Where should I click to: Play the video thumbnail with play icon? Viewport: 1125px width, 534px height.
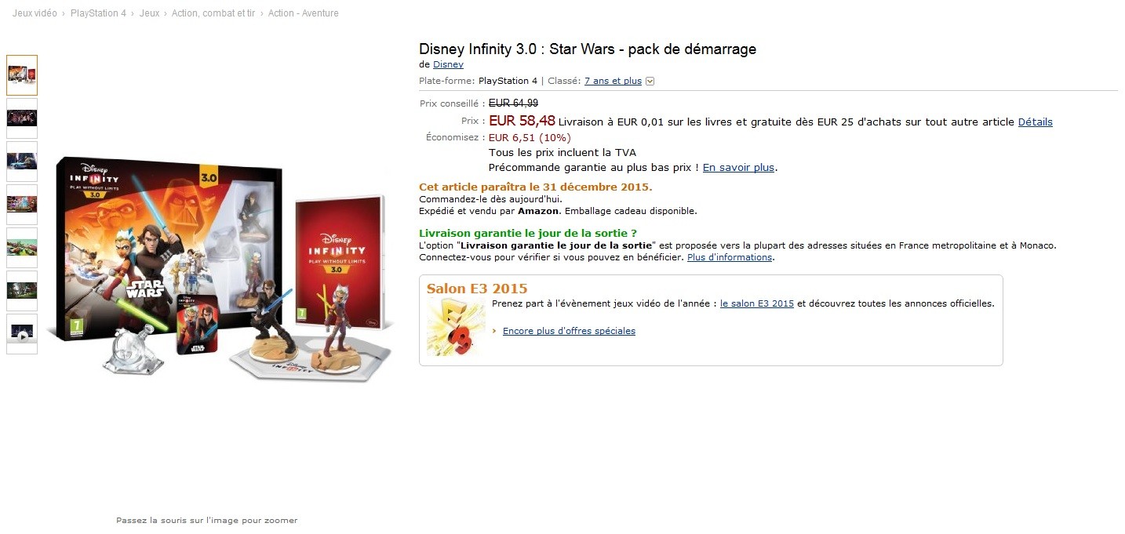click(22, 334)
